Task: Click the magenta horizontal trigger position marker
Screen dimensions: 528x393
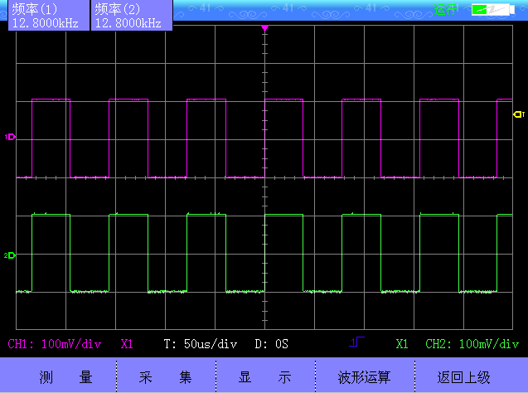Action: [x=265, y=29]
